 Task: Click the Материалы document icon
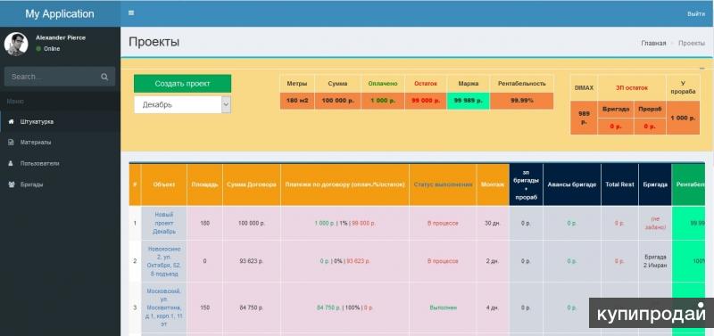tap(12, 143)
